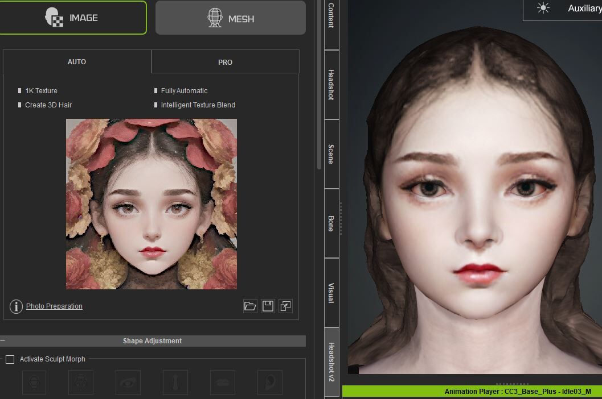Open the Scene side tab
Screen dimensions: 602x399
tap(331, 154)
